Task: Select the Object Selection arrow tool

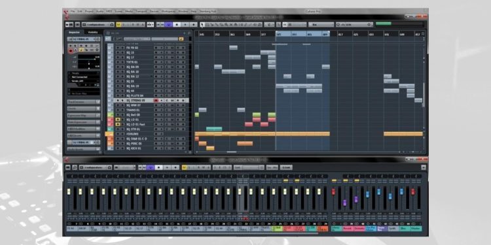Action: pos(202,24)
